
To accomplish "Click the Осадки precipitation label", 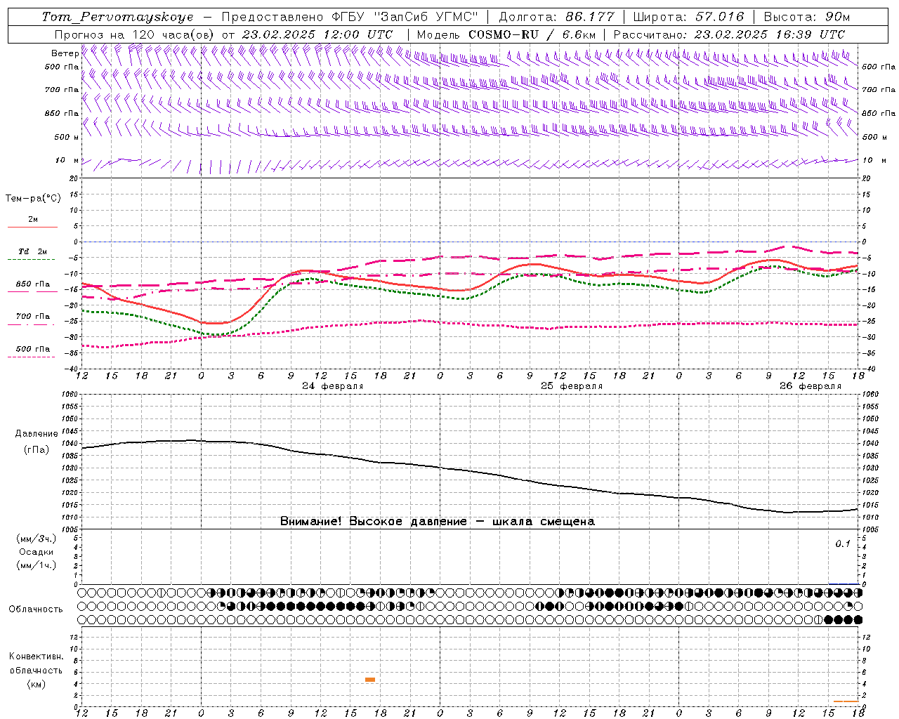I will pyautogui.click(x=37, y=552).
